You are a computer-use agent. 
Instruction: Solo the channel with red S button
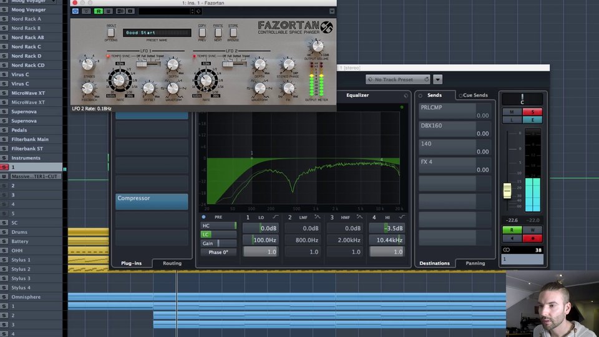point(532,112)
